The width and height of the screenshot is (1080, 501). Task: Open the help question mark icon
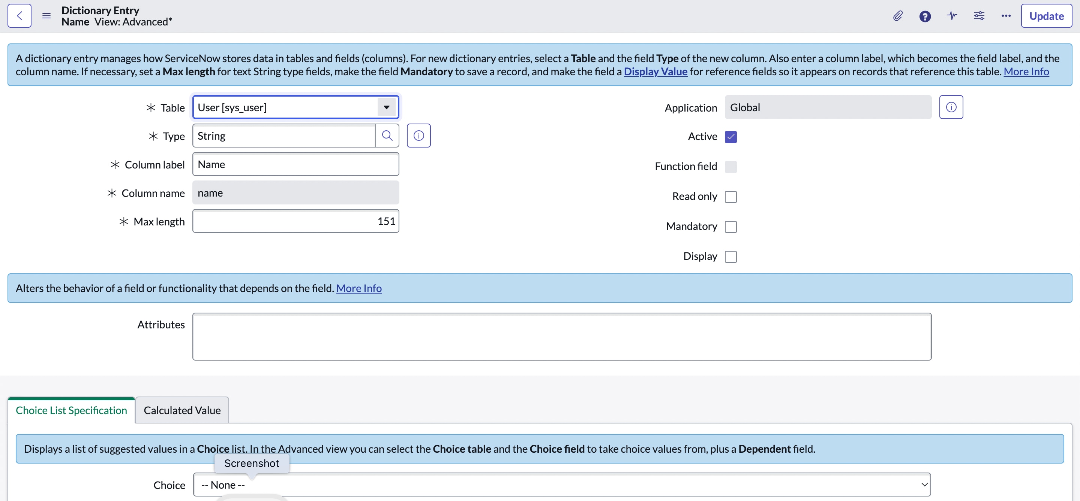click(925, 16)
